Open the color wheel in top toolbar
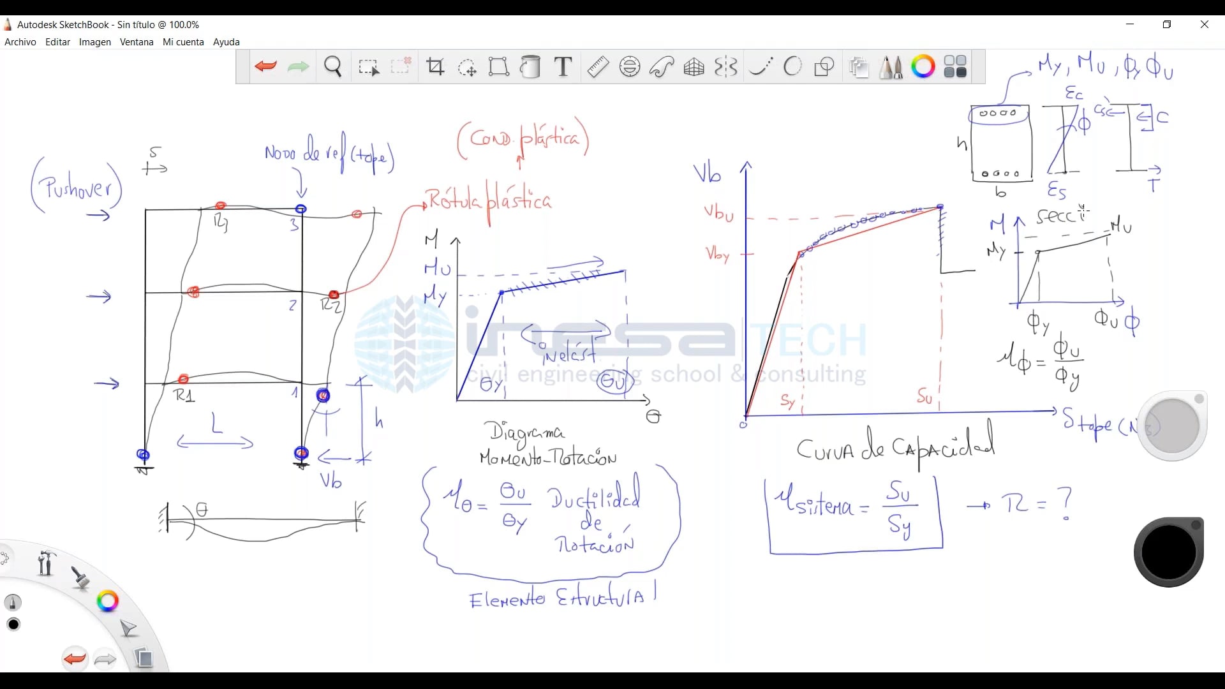The image size is (1225, 689). 923,66
